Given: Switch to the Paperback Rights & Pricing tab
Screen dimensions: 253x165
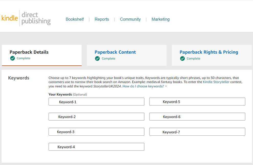Looking at the screenshot, I should (209, 52).
